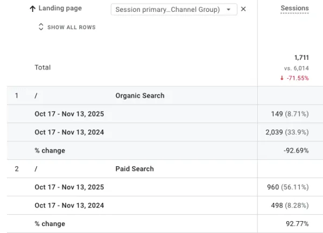The width and height of the screenshot is (323, 233).
Task: Click the Total row label
Action: (x=43, y=67)
